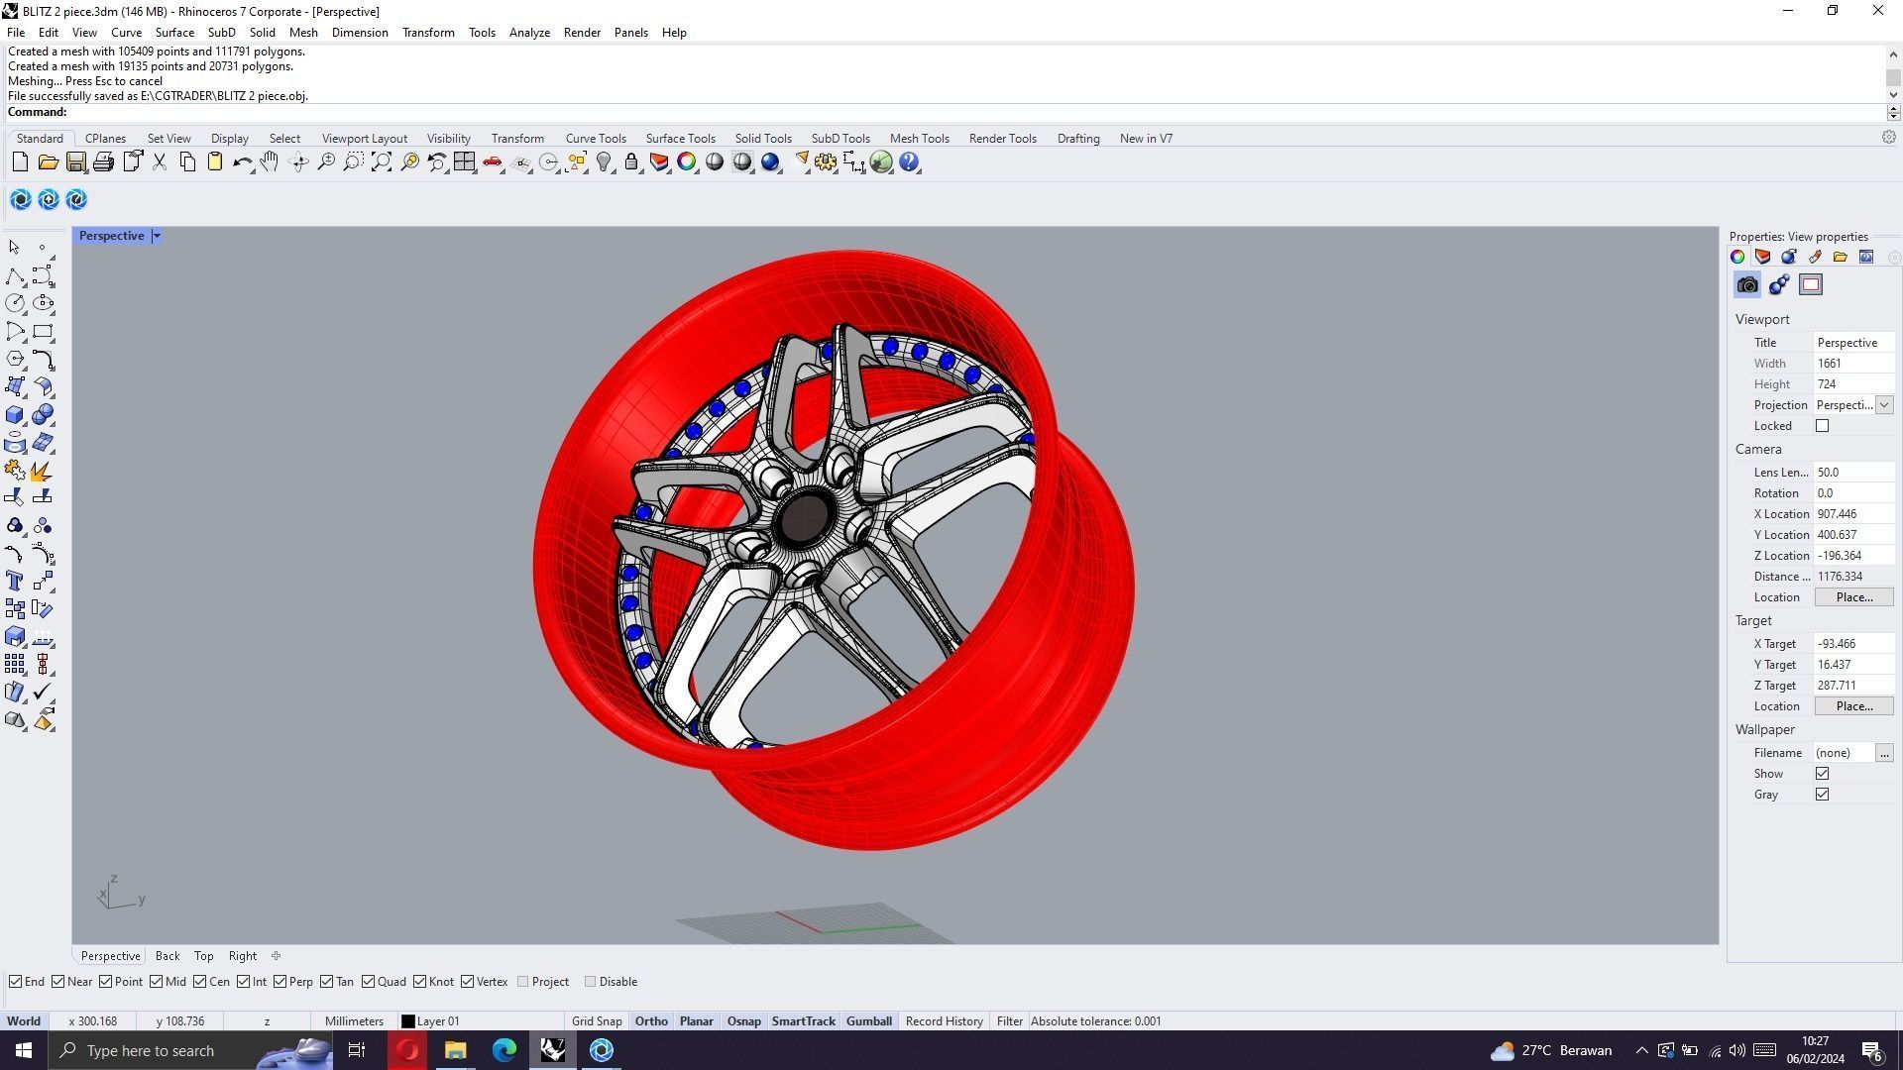Open the Help question mark icon
This screenshot has height=1070, width=1903.
click(909, 162)
